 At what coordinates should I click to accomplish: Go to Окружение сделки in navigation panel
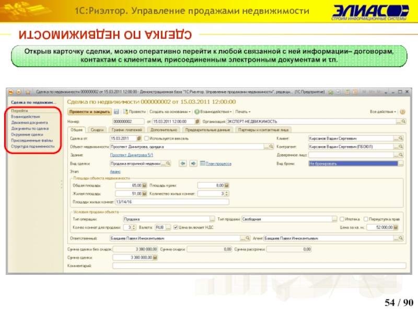pos(27,135)
